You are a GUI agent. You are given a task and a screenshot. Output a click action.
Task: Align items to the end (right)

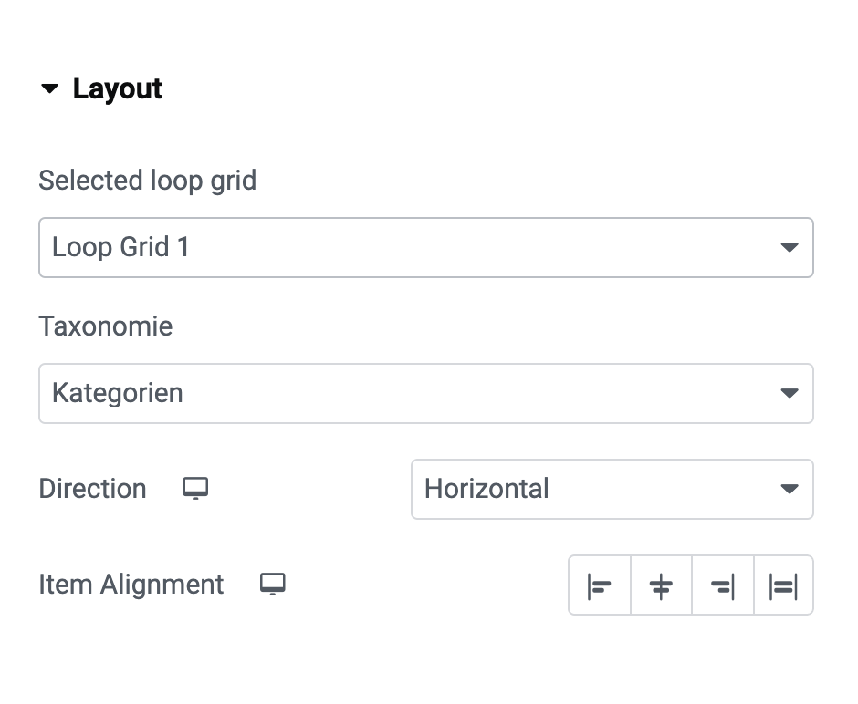pos(723,585)
